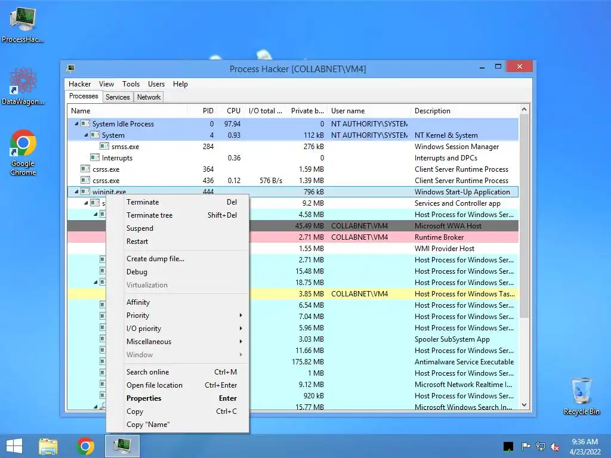Viewport: 611px width, 458px height.
Task: Click the wininit.exe process icon
Action: 85,191
